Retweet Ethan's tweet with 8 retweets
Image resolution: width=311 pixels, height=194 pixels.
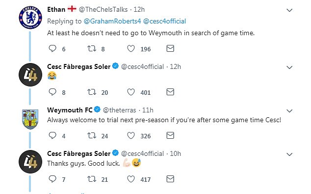pos(92,48)
